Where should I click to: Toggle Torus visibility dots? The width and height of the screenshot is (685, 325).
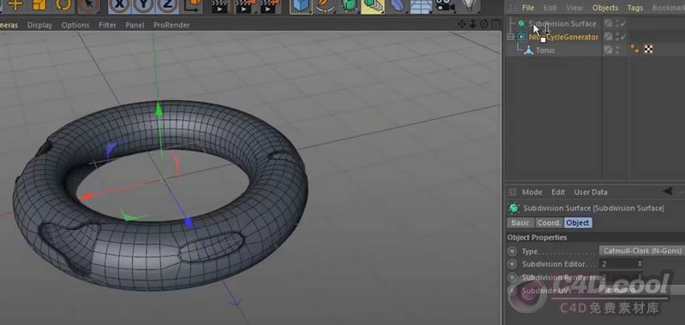coord(617,50)
